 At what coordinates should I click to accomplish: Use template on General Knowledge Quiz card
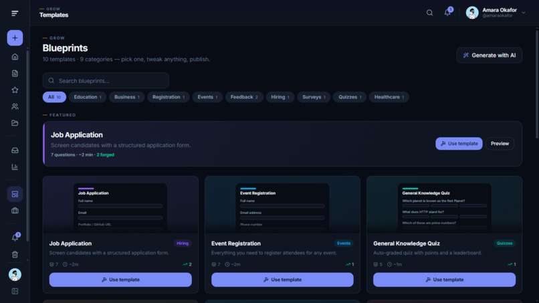pos(444,280)
